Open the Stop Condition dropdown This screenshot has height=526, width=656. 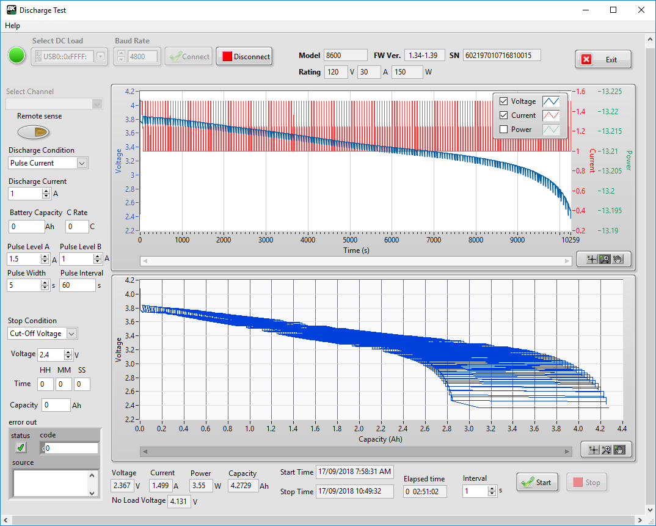[x=71, y=334]
